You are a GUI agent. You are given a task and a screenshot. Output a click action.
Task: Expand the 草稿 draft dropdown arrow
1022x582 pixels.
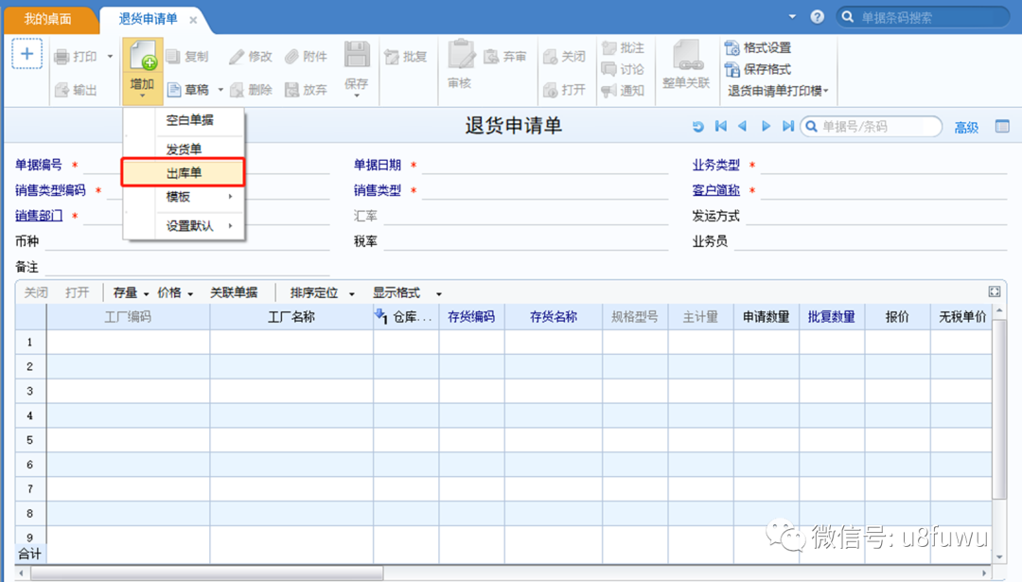[x=220, y=89]
